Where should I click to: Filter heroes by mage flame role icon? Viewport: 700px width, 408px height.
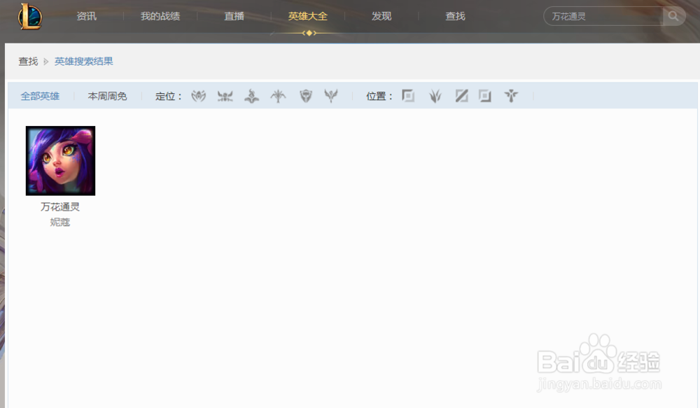252,96
